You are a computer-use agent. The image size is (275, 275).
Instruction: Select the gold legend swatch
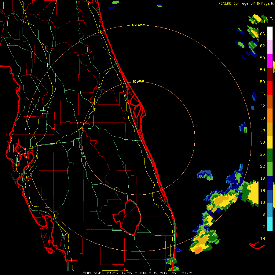coord(270,129)
